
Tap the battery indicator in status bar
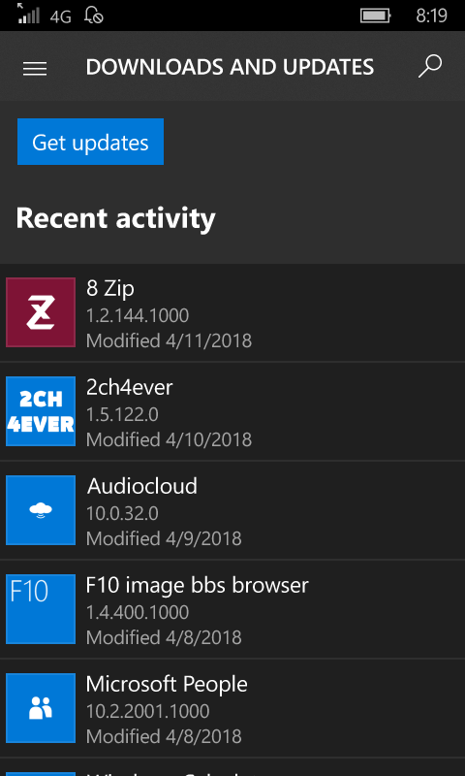pos(376,16)
